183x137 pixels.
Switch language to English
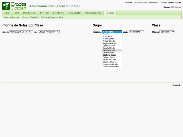(178, 3)
